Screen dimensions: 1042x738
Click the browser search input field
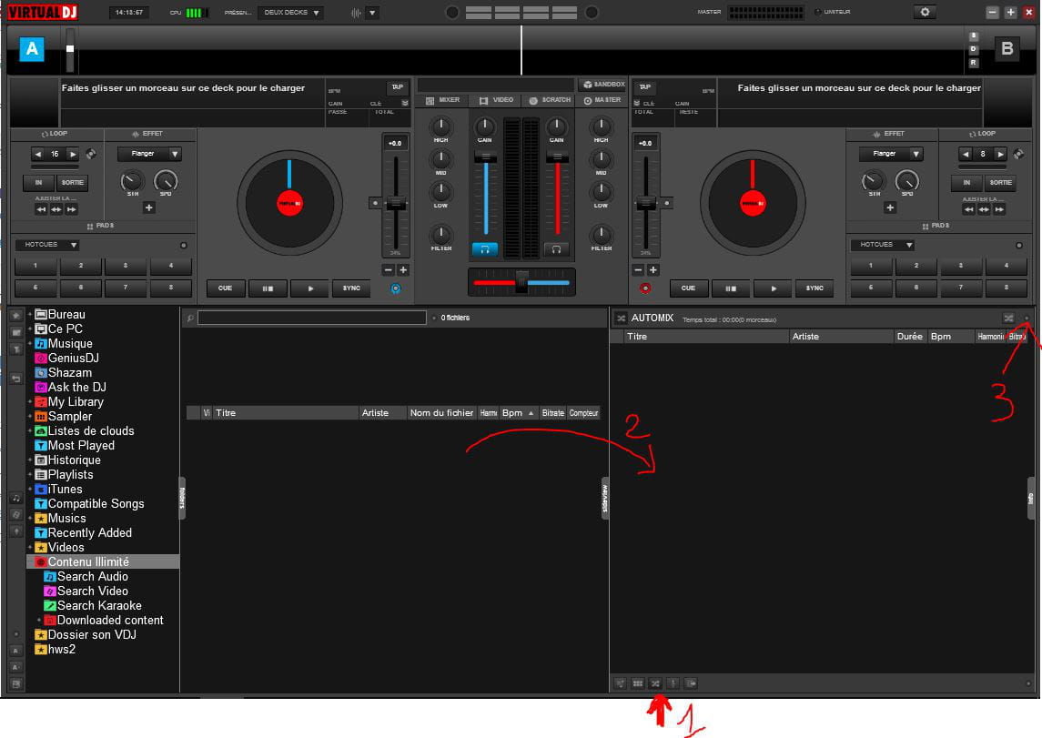point(311,318)
